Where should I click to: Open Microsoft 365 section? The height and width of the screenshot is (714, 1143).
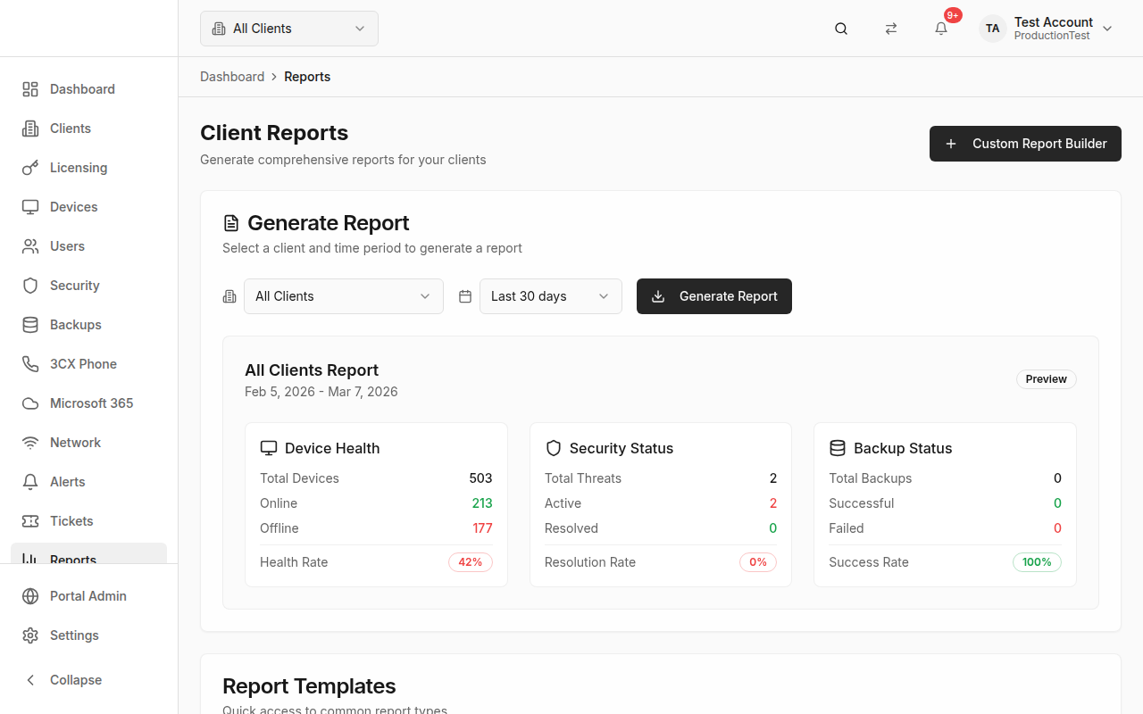click(89, 403)
